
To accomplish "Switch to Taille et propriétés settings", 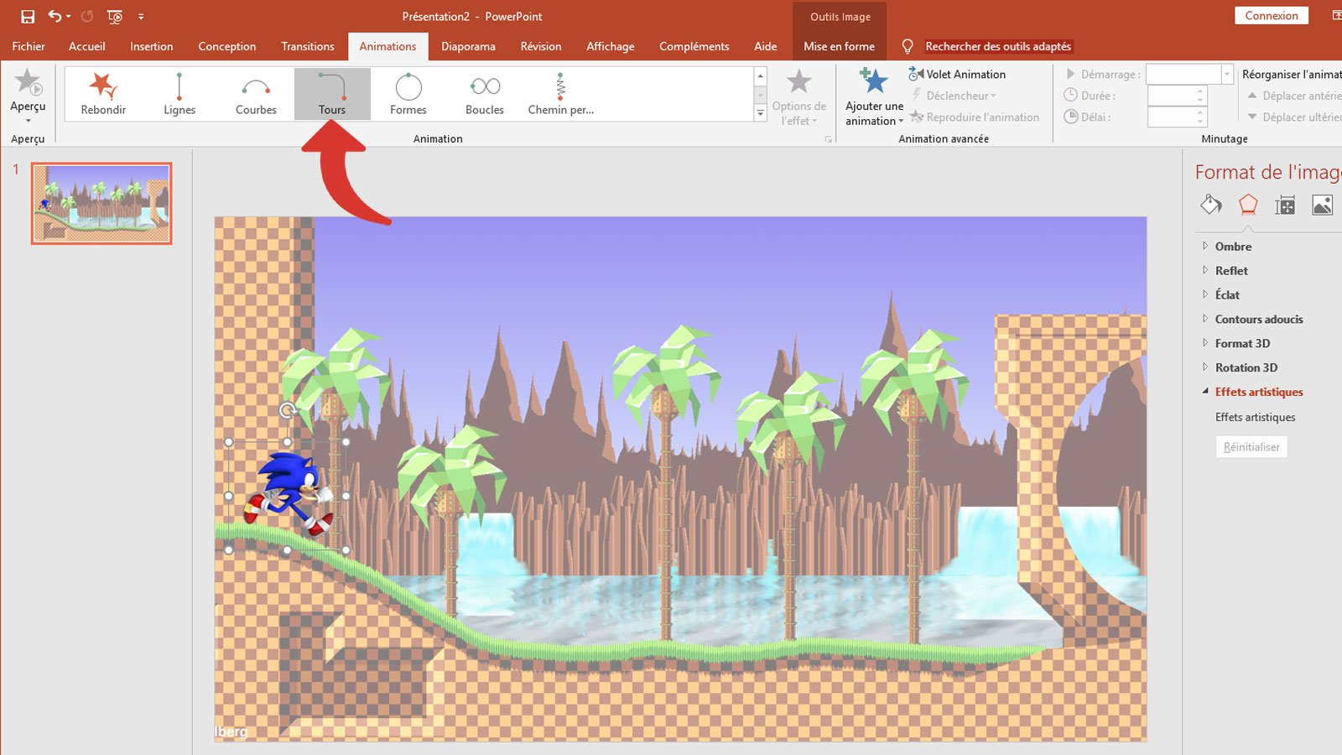I will (1285, 204).
